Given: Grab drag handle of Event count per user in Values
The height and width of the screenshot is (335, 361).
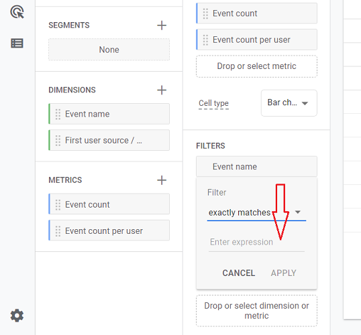Looking at the screenshot, I should (205, 40).
